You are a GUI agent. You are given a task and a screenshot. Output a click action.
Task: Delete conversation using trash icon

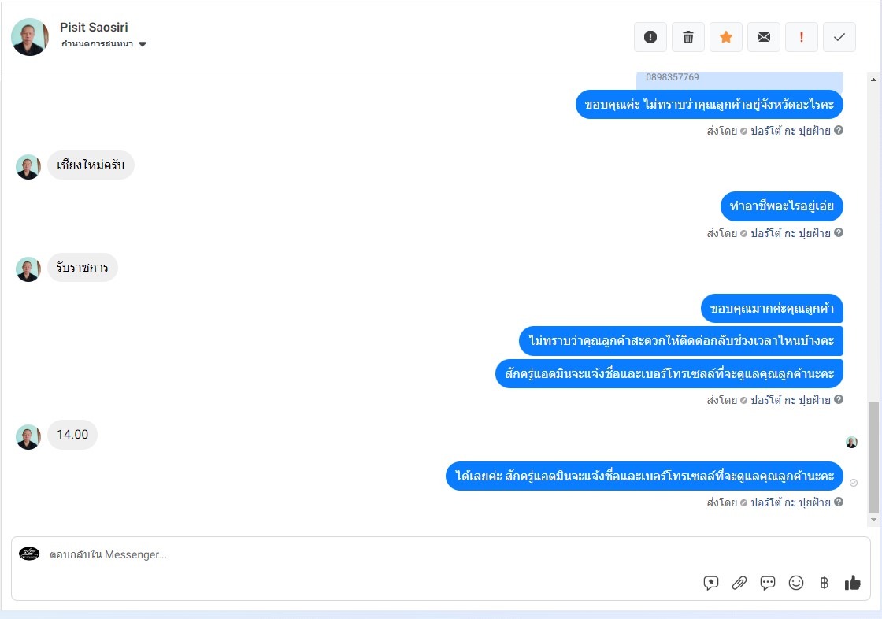point(688,37)
